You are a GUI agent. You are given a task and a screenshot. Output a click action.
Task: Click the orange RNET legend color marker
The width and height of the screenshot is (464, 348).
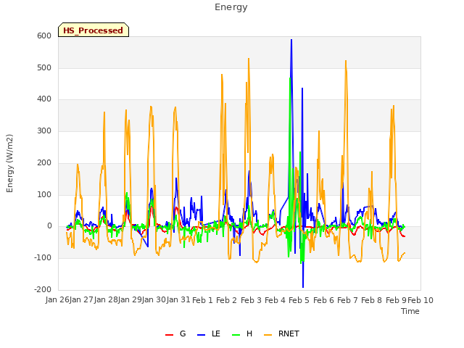(268, 335)
